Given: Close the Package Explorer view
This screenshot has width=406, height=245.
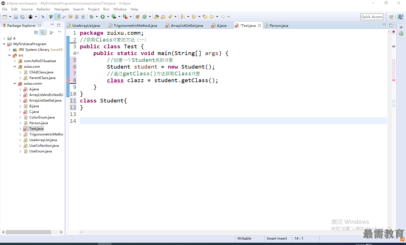Looking at the screenshot, I should tap(39, 25).
